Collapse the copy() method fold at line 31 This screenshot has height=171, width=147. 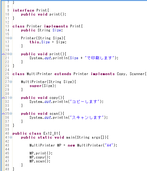pos(11,98)
